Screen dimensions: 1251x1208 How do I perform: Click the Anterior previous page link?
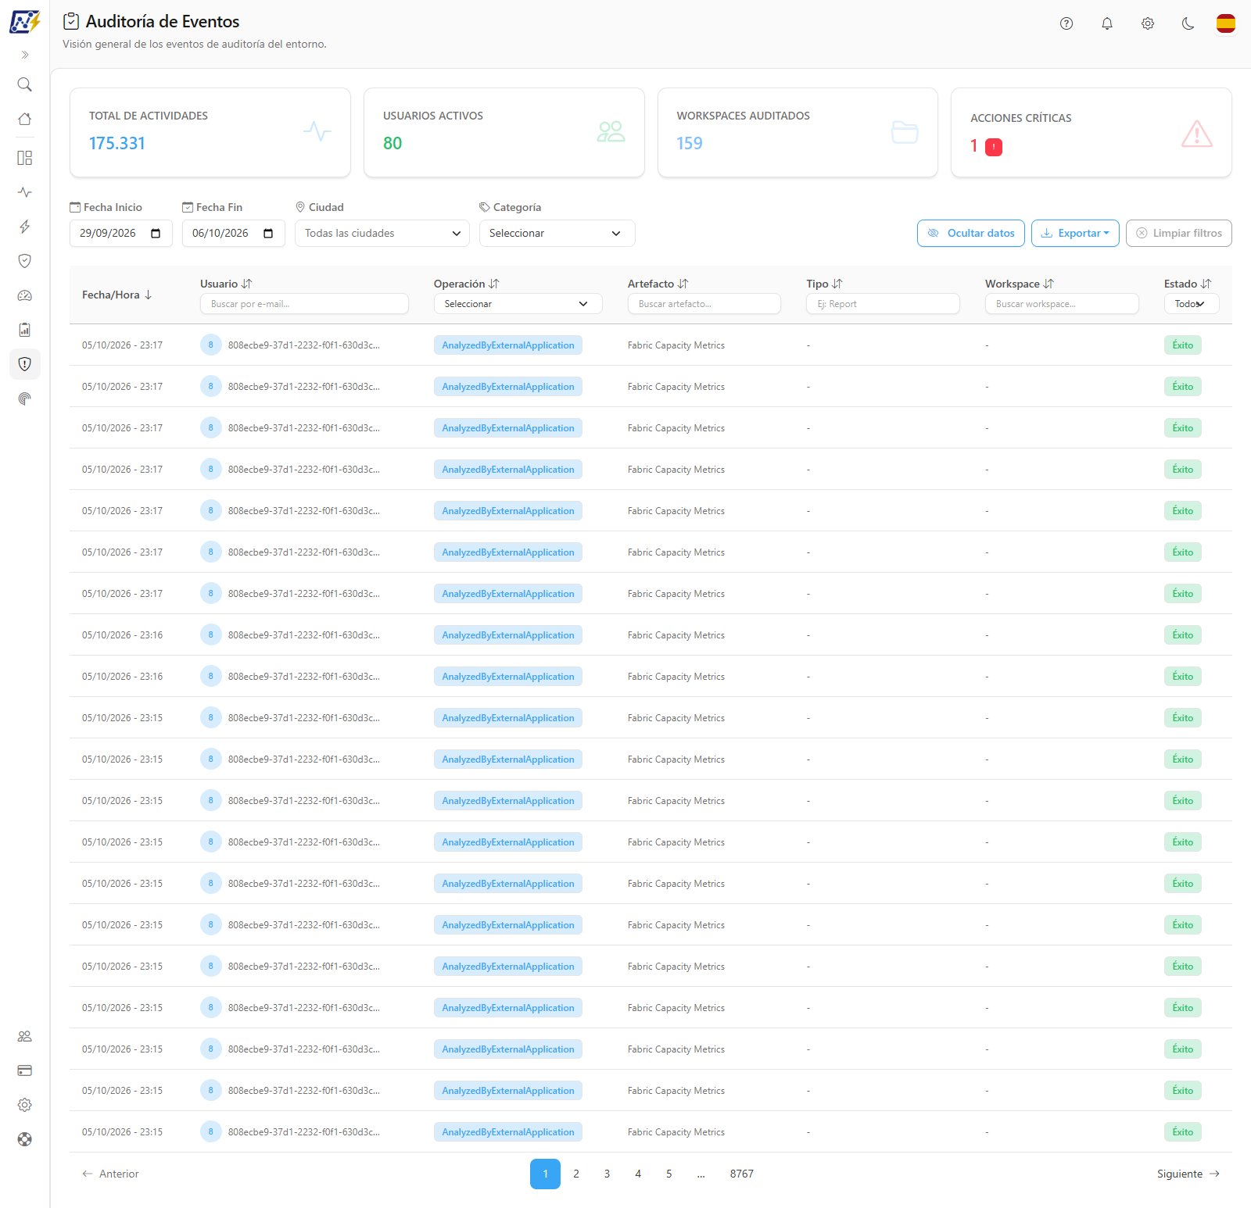(110, 1174)
